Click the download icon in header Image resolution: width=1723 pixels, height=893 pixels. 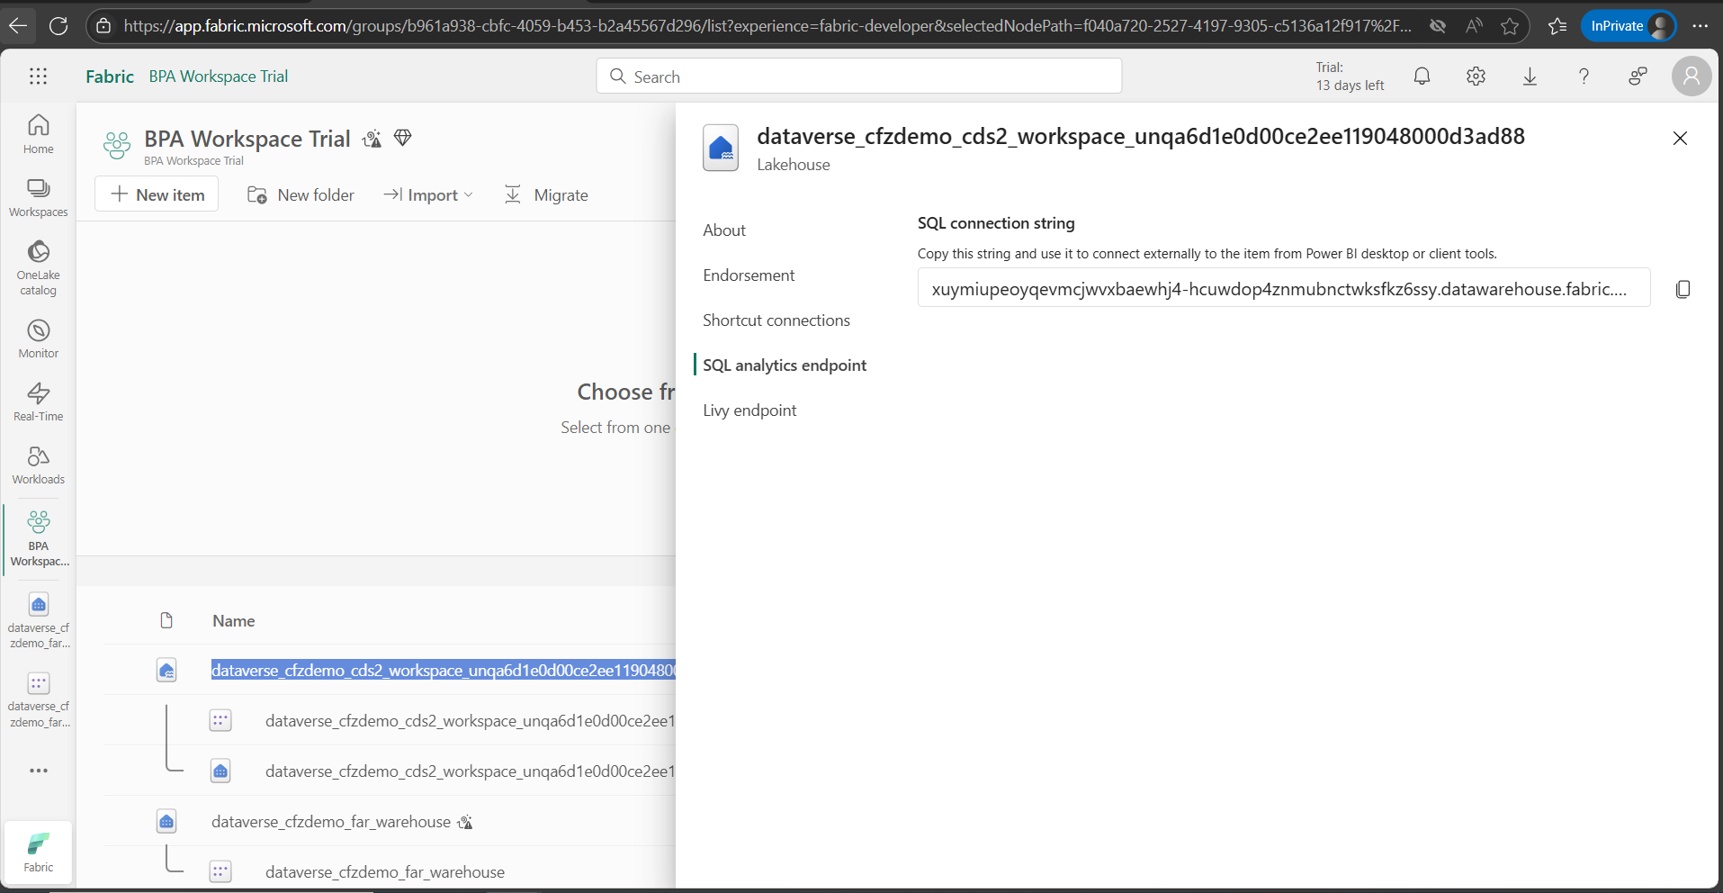coord(1530,77)
